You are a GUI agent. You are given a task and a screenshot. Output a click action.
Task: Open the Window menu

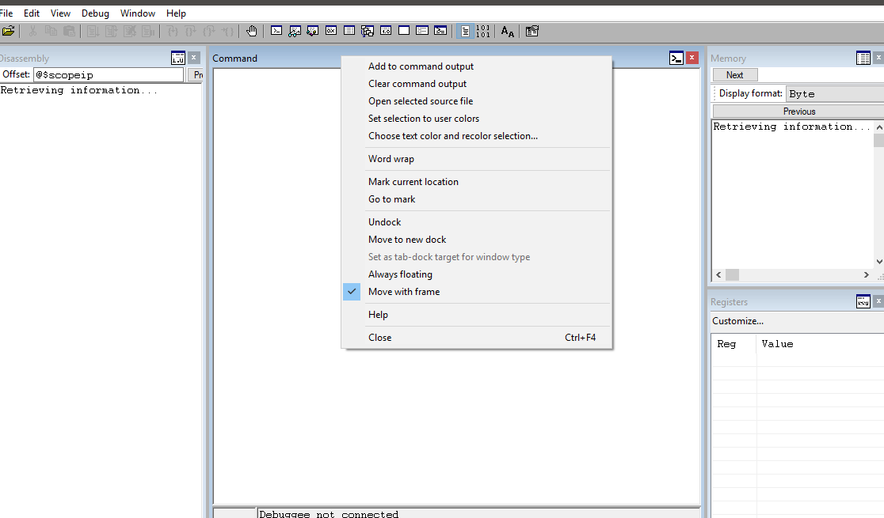coord(138,13)
